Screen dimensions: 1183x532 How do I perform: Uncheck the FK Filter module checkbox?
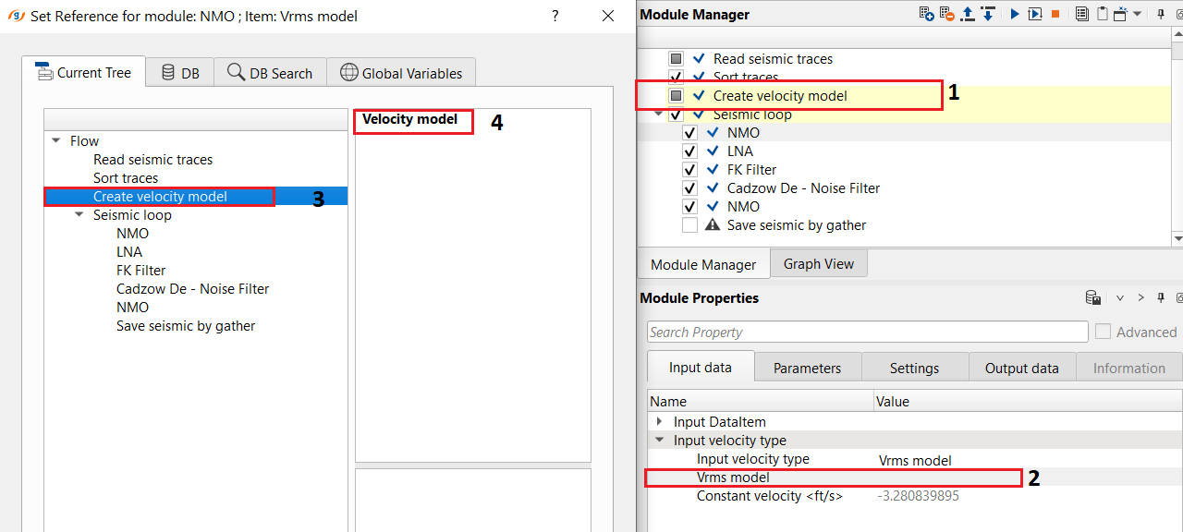[689, 169]
